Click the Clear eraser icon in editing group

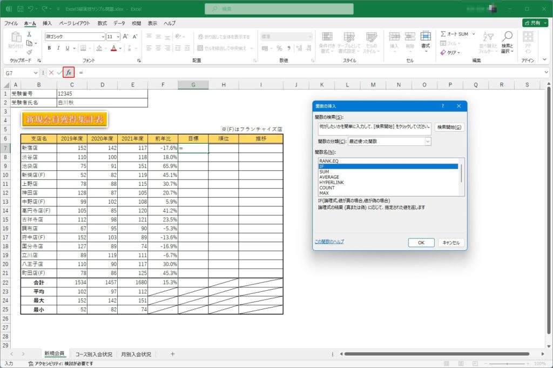443,52
